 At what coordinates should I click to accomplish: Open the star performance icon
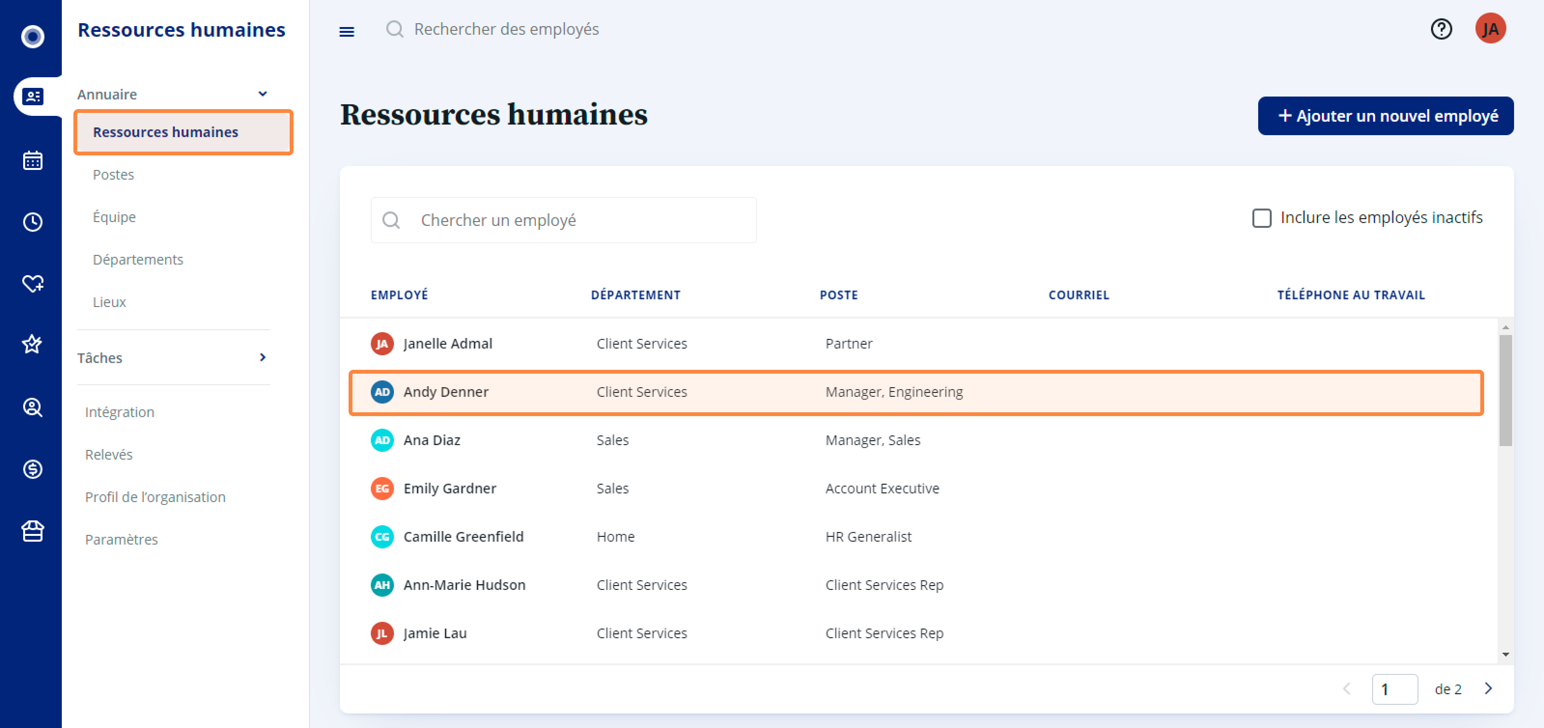click(32, 344)
